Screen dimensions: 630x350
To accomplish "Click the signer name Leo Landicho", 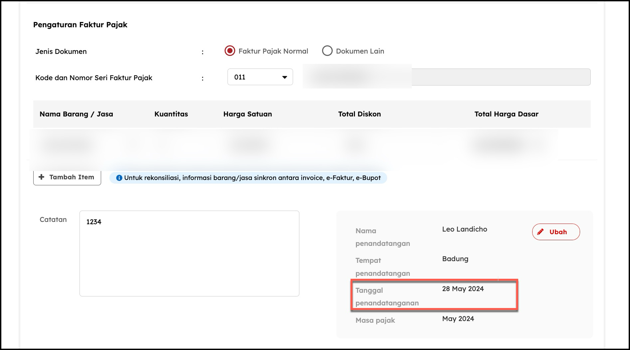I will coord(464,229).
